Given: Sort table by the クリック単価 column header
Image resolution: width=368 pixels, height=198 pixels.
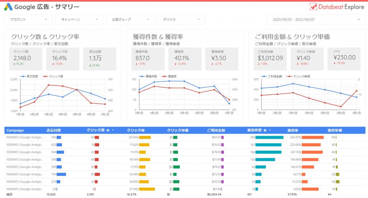Looking at the screenshot, I should 178,130.
